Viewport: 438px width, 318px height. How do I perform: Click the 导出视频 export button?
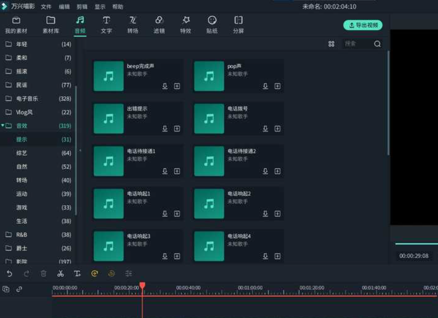pos(363,25)
